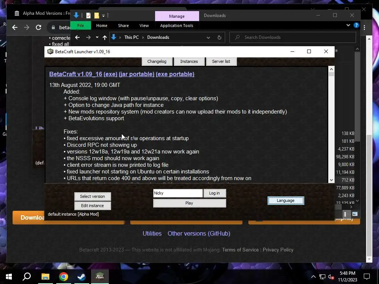The height and width of the screenshot is (284, 379).
Task: Click Chrome's back button
Action: (15, 27)
